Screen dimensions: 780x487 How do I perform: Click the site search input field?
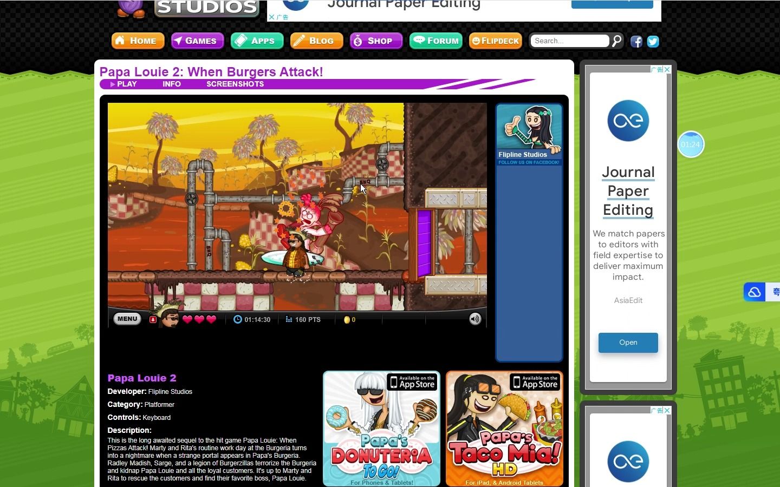point(570,41)
